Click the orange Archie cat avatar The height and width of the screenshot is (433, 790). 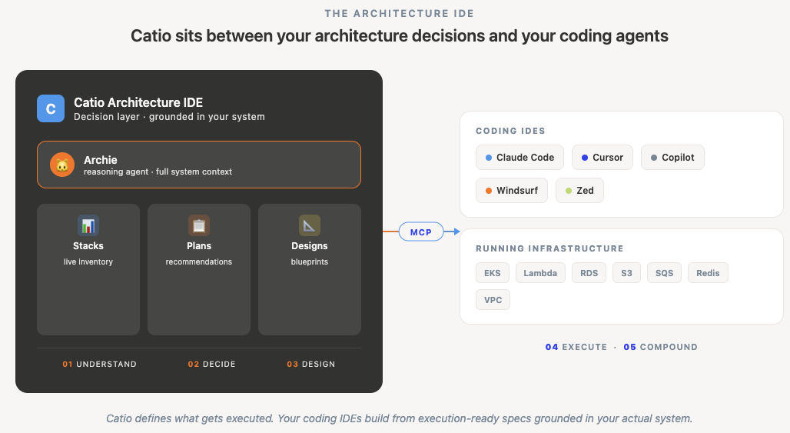coord(62,165)
